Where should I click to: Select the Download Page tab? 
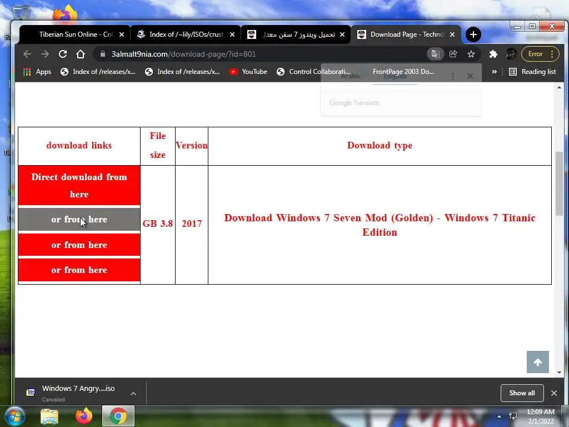coord(406,34)
